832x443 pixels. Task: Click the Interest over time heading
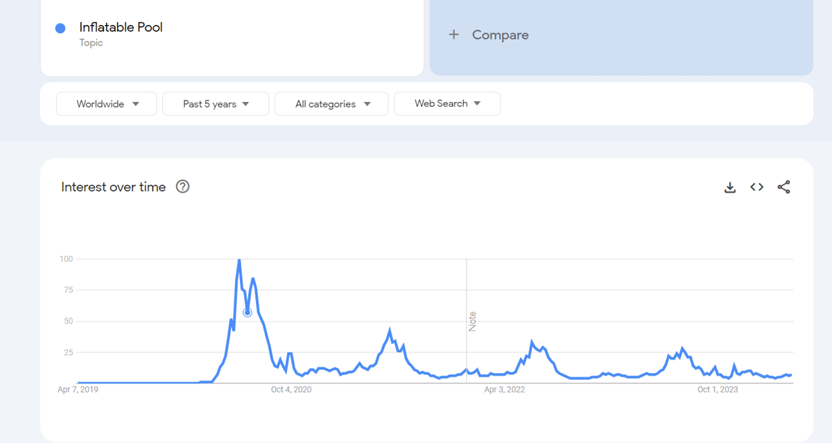click(x=114, y=187)
